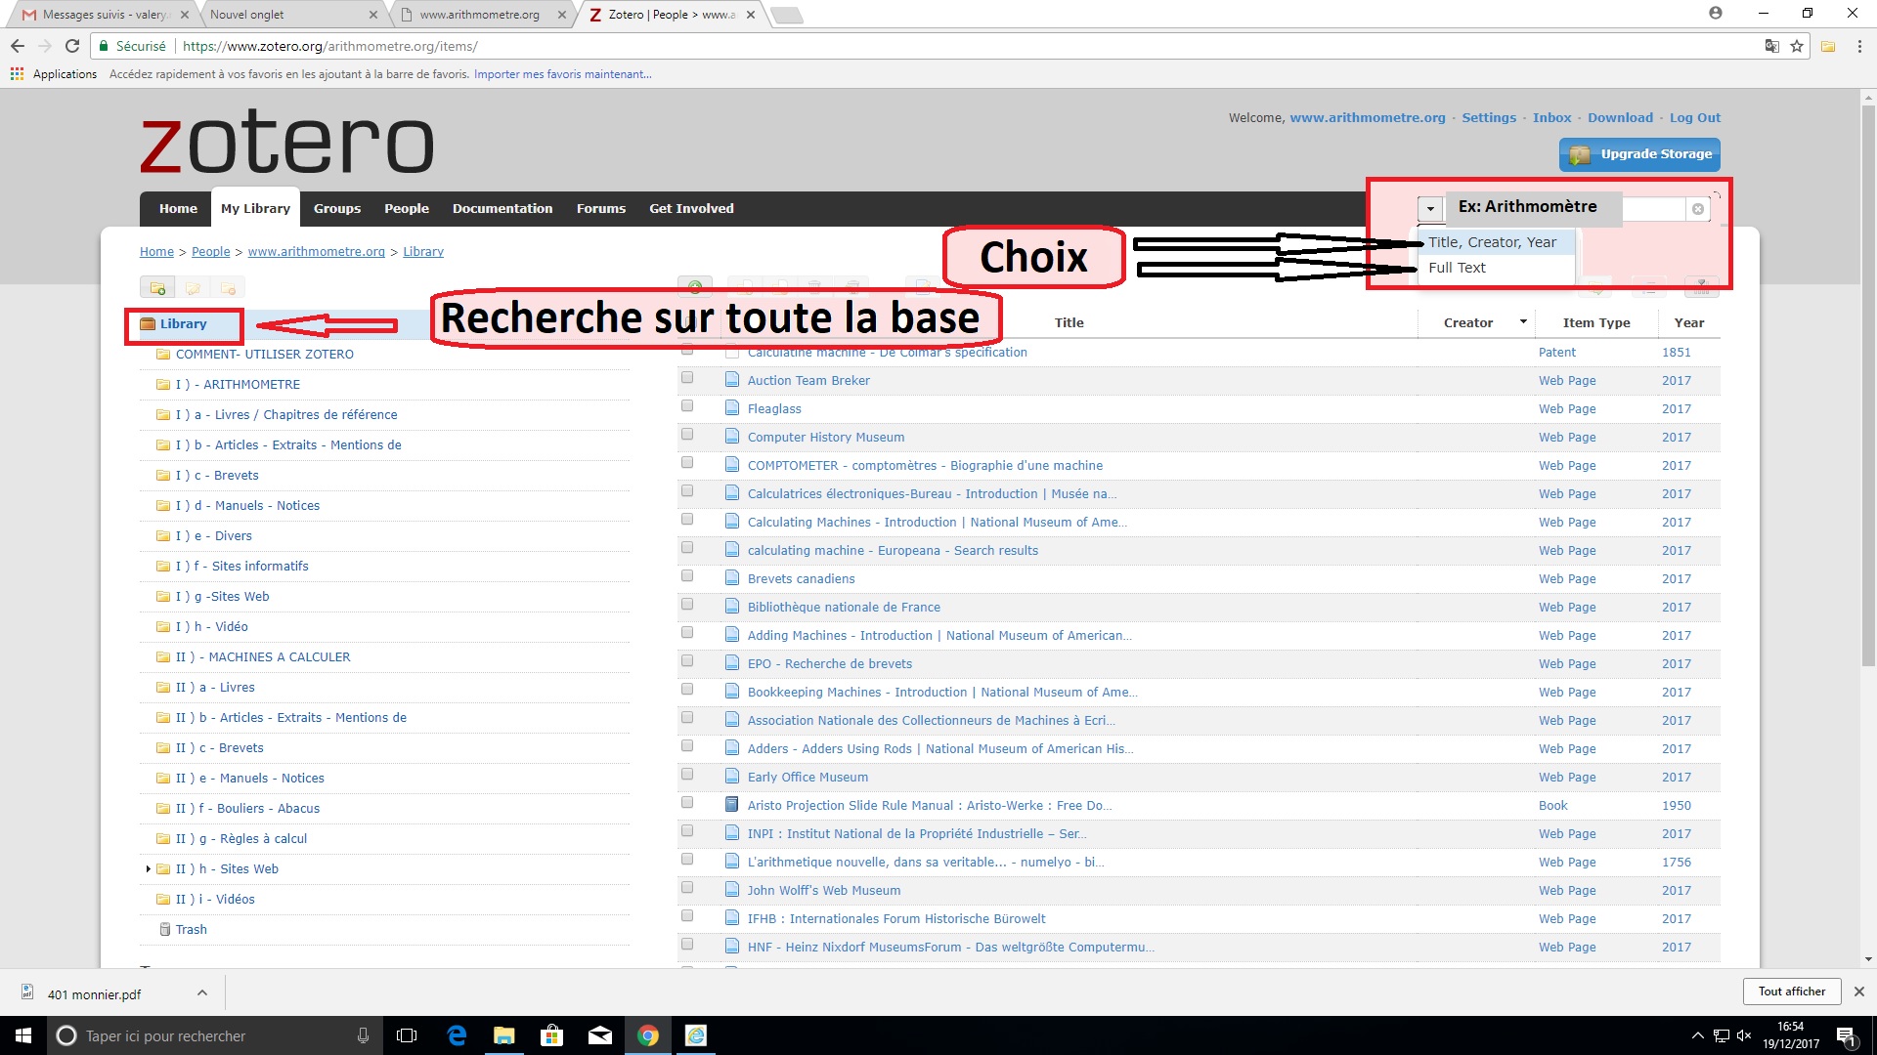This screenshot has height=1055, width=1877.
Task: Open the Applications bookmarks icon
Action: 17,74
